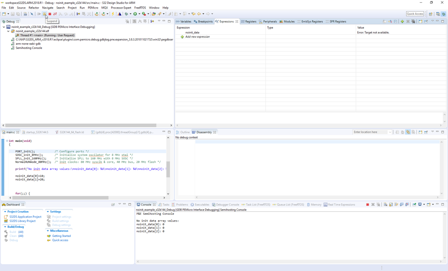Open the SPR Registers tab
The height and width of the screenshot is (271, 448).
click(336, 22)
